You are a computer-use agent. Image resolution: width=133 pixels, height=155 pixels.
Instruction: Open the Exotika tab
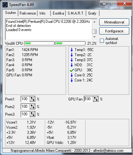click(58, 13)
